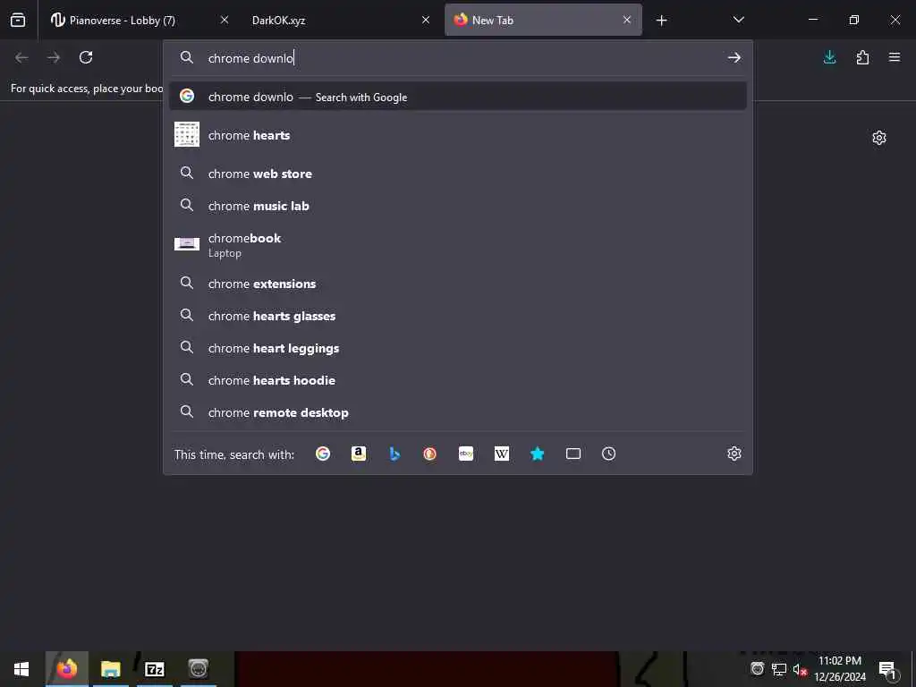916x687 pixels.
Task: Choose the 'chrome web store' suggestion
Action: coord(458,174)
